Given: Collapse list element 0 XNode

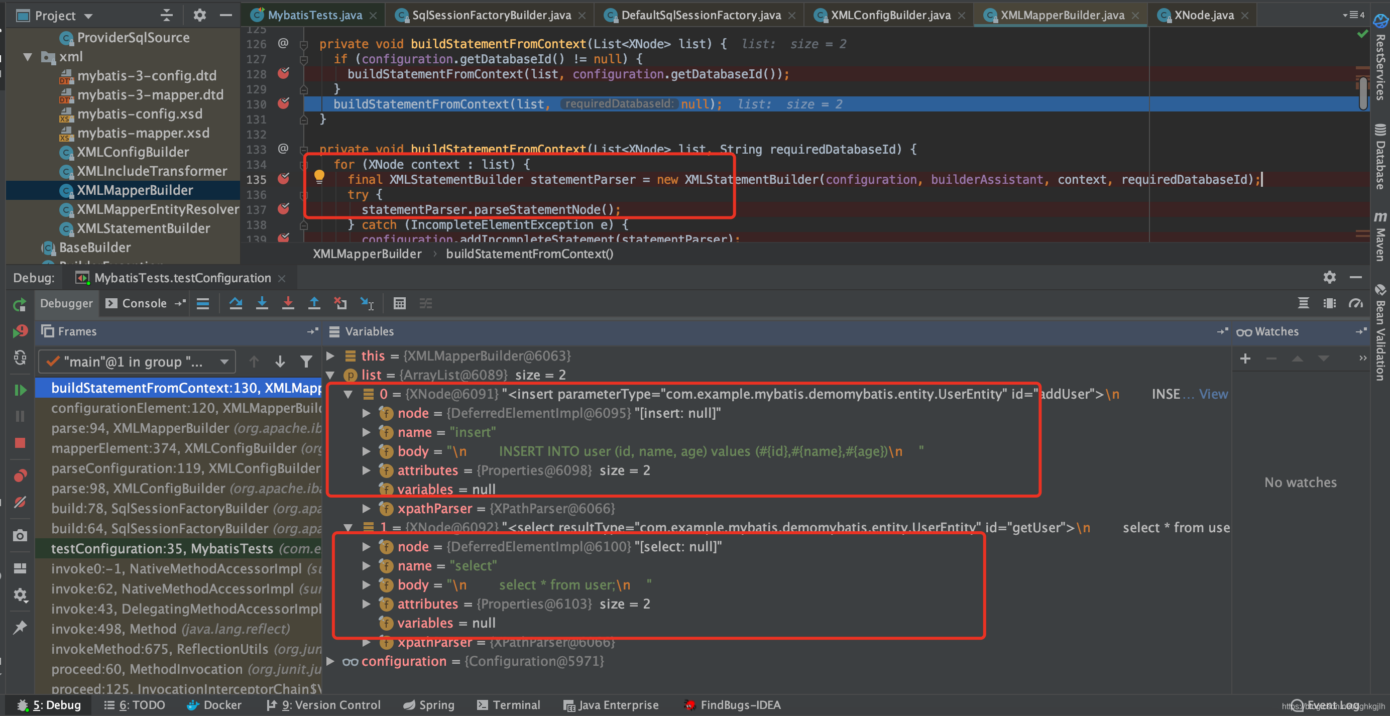Looking at the screenshot, I should click(x=348, y=394).
